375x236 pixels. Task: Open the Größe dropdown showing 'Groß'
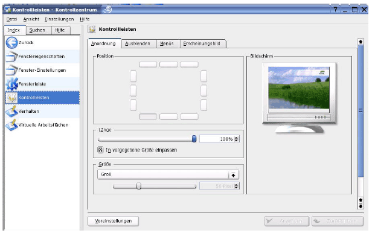(168, 174)
